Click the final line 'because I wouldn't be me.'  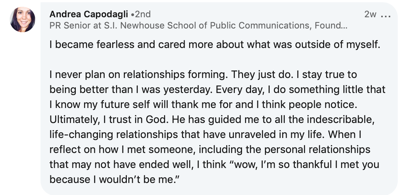coord(114,179)
